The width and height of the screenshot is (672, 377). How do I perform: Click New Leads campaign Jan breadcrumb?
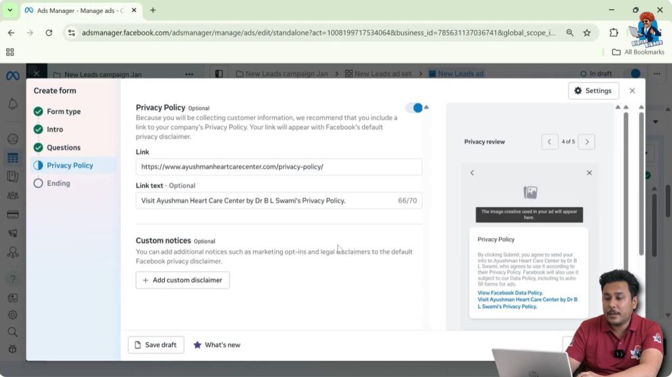[x=282, y=73]
